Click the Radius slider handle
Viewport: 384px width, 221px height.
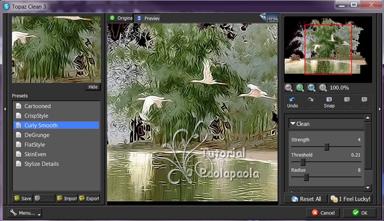[x=306, y=178]
